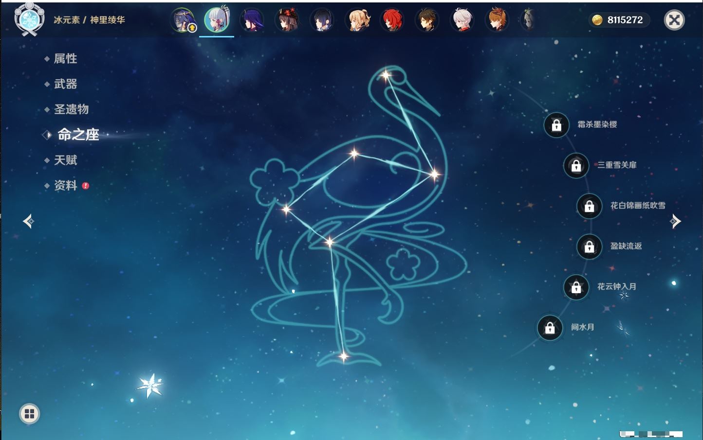Screen dimensions: 703x440
Task: Open the 武器 weapon menu
Action: (x=65, y=84)
